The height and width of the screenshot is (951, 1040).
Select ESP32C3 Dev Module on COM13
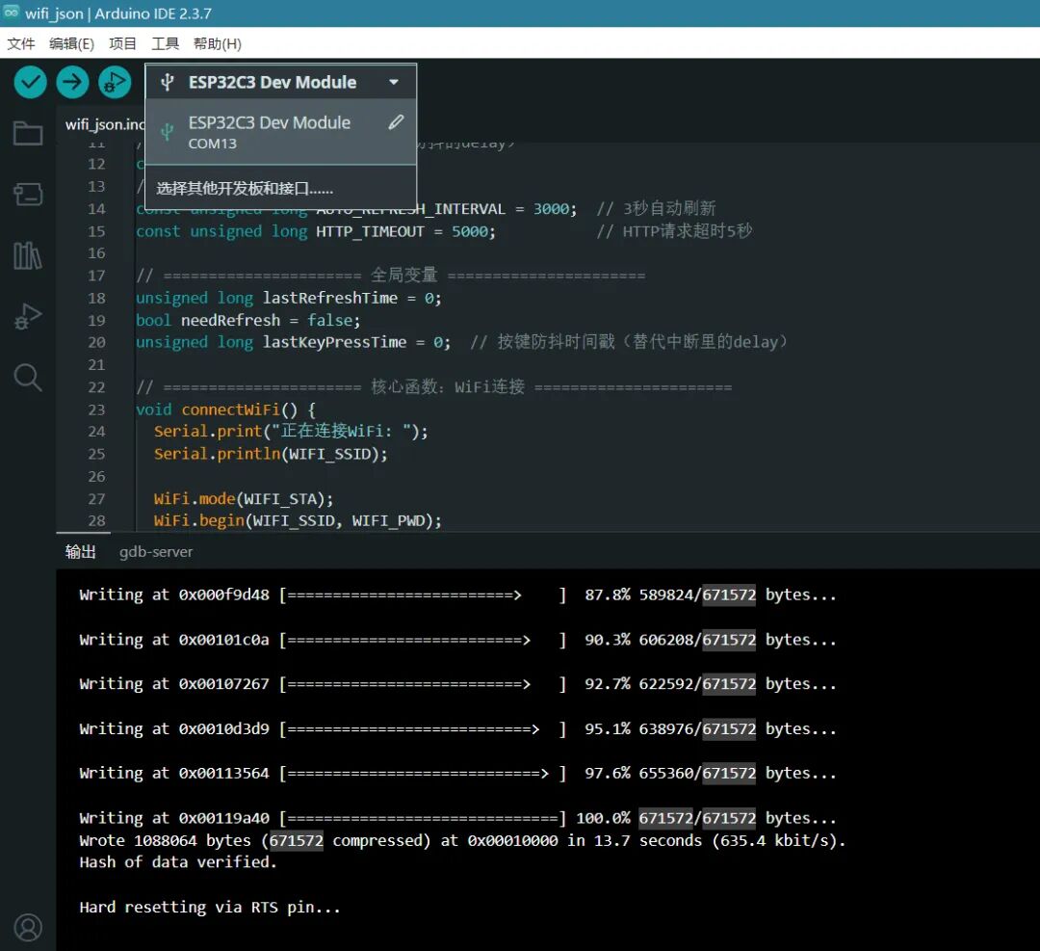point(270,132)
